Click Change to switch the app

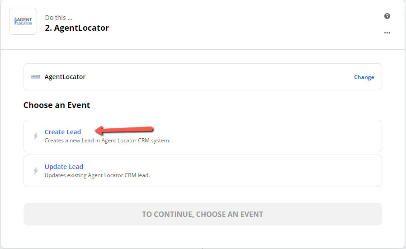[x=364, y=77]
